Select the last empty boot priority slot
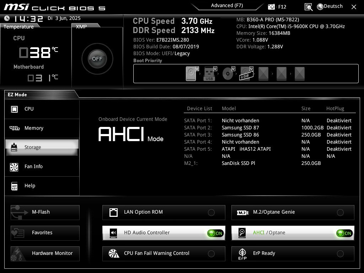This screenshot has width=364, height=273. click(300, 74)
